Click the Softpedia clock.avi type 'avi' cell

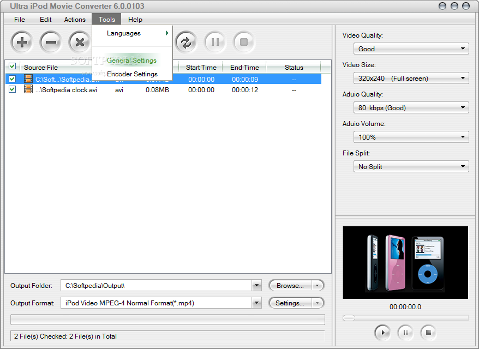pyautogui.click(x=119, y=90)
